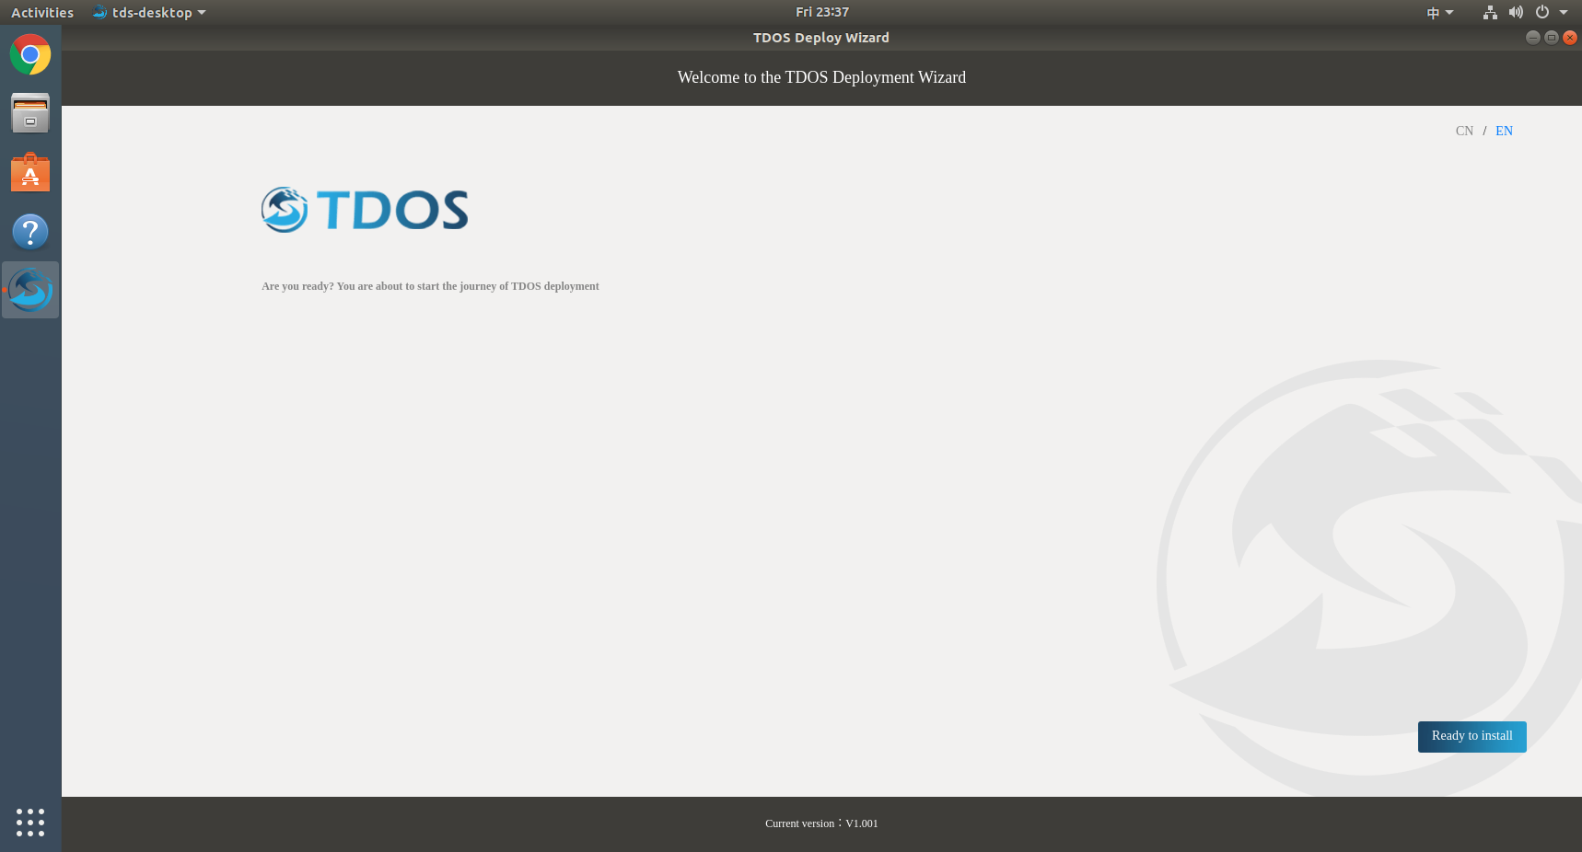Maximize the TDOS Deploy Wizard window
Screen dimensions: 1582x852
(1552, 38)
